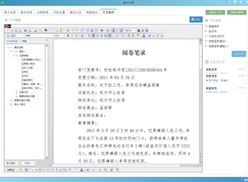Open the 100% dropdown below outline panel
Screen dimensions: 248x182
point(28,163)
